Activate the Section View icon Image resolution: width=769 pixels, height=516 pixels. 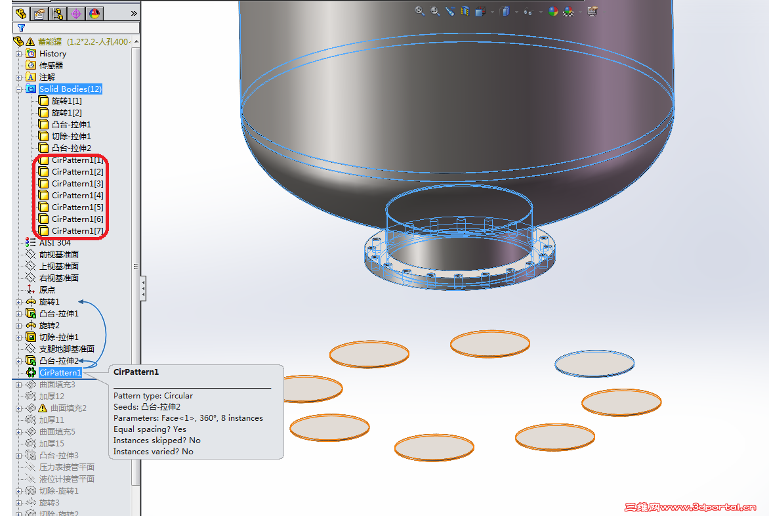coord(465,11)
